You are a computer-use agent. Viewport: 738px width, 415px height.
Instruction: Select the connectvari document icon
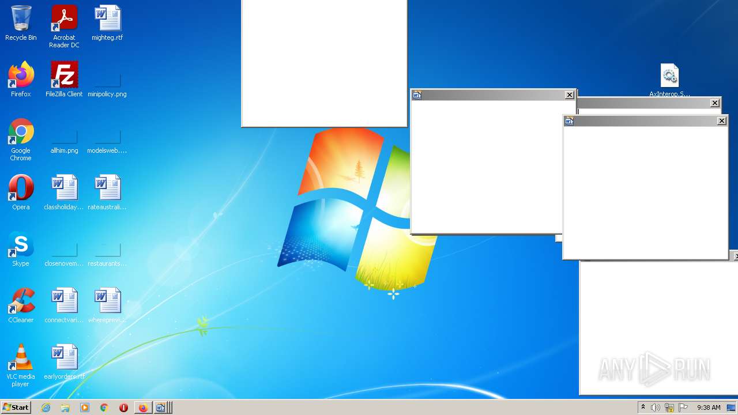(64, 305)
